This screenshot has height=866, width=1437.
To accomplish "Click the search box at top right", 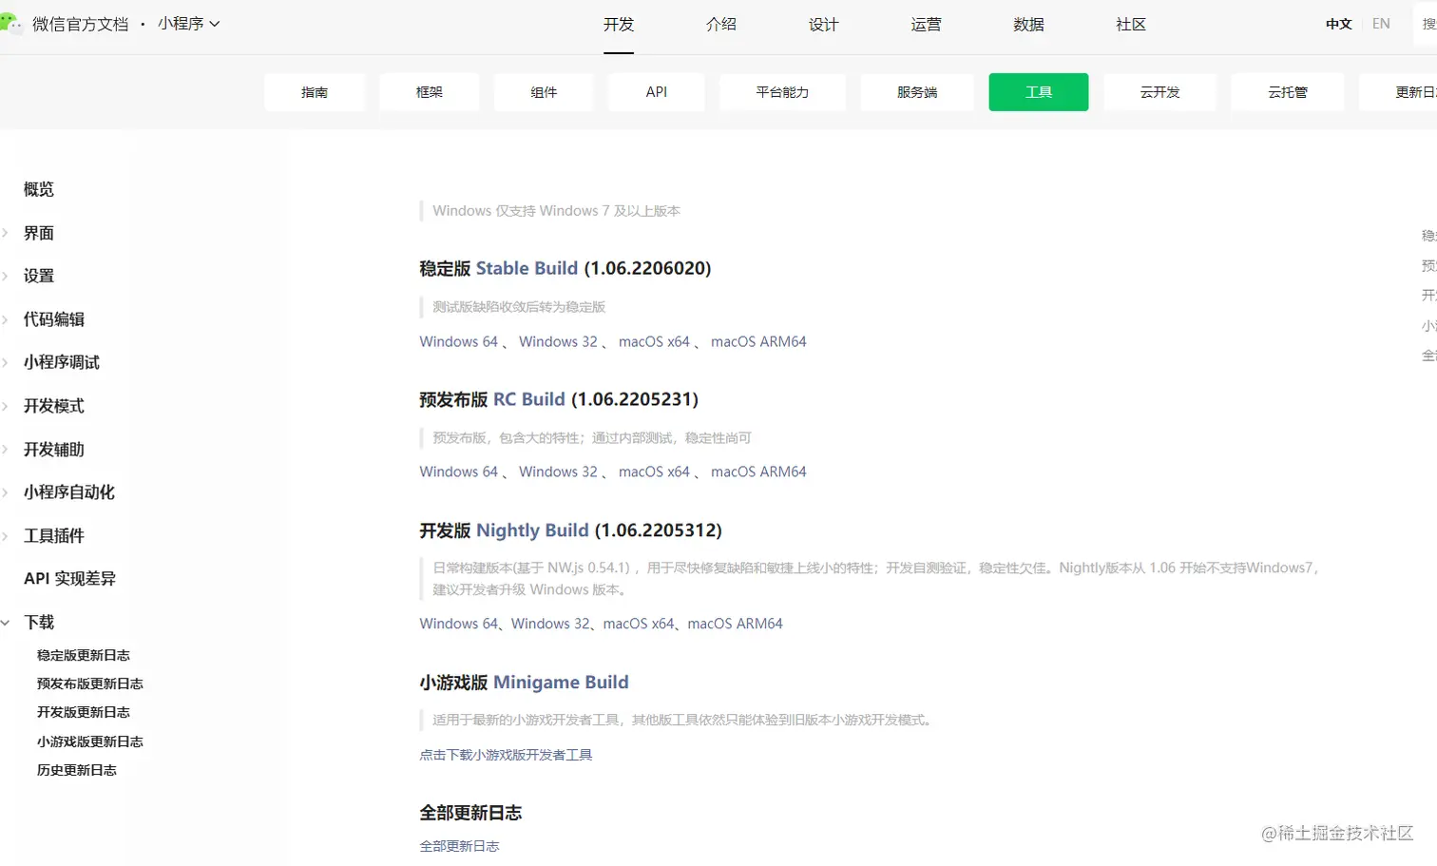I will 1426,23.
